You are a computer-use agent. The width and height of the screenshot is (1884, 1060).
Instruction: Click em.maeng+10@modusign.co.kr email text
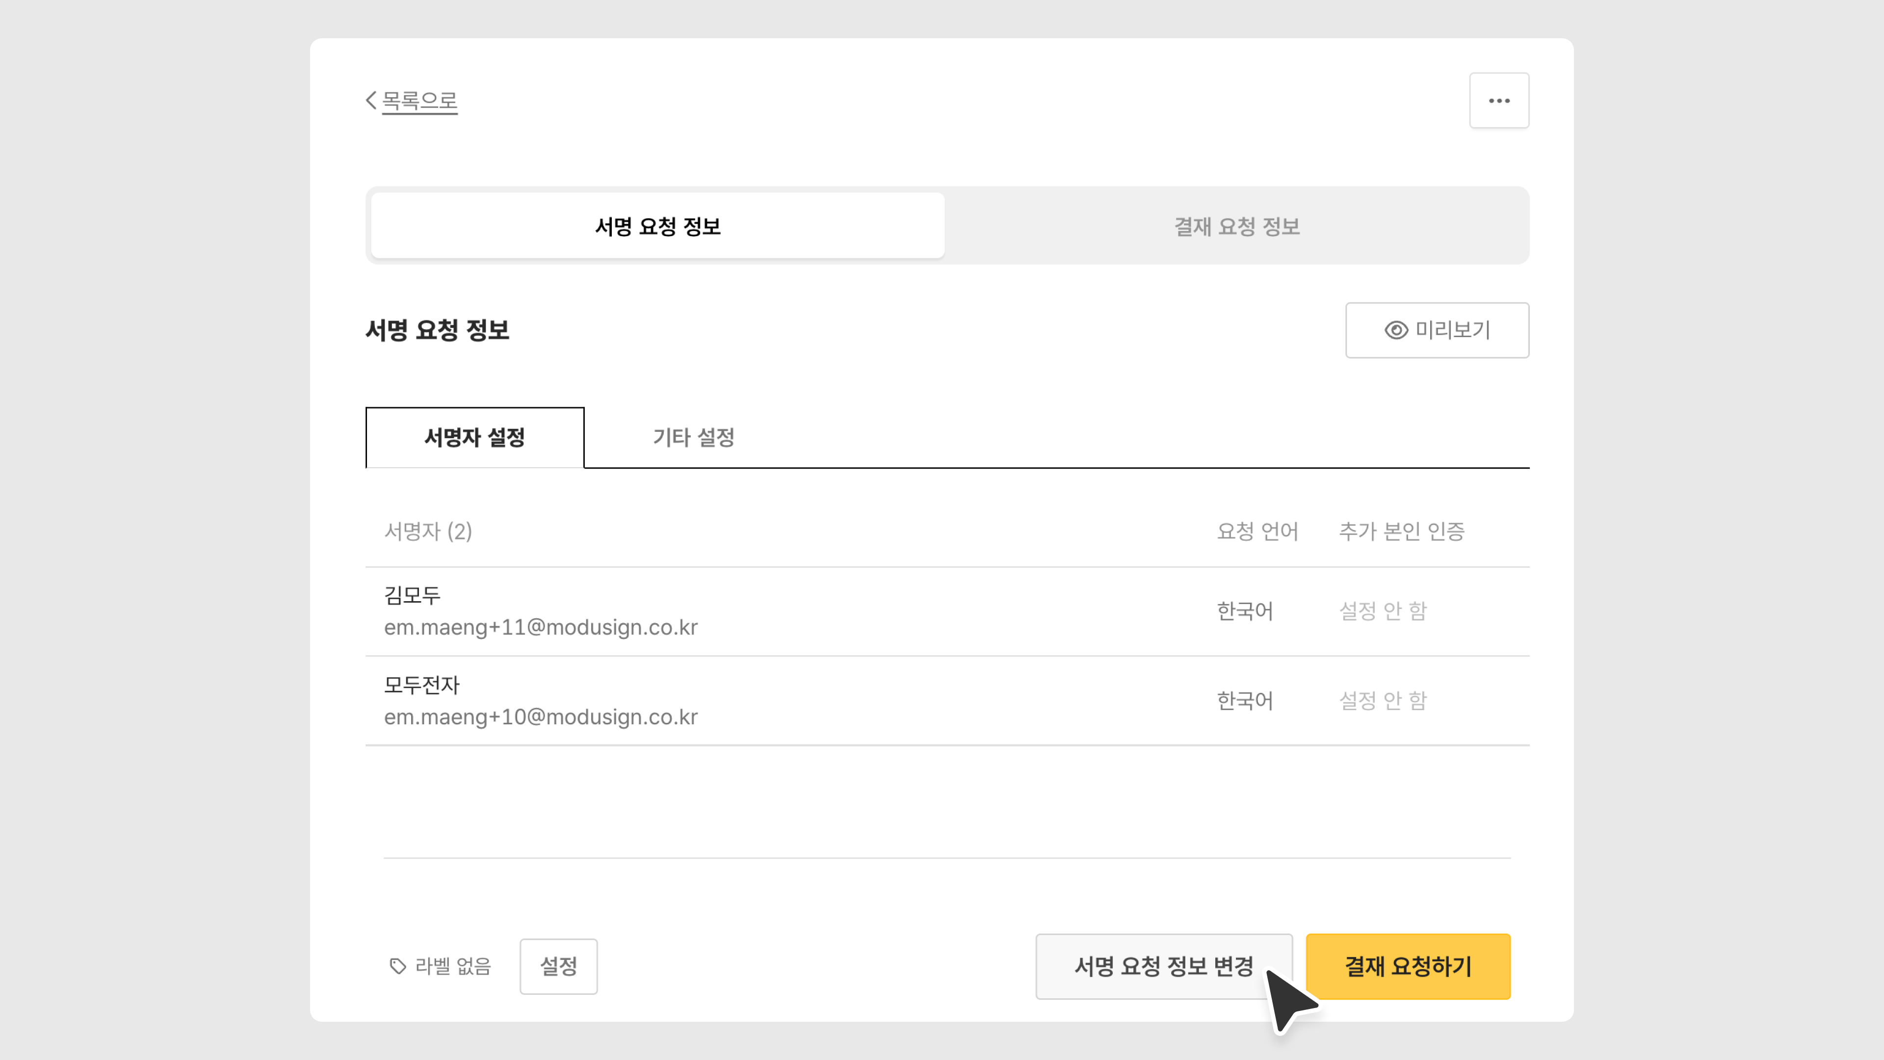point(541,717)
